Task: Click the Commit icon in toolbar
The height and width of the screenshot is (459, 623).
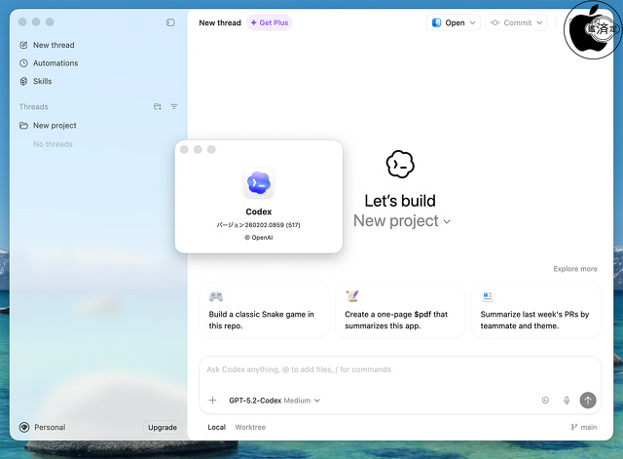Action: (495, 22)
